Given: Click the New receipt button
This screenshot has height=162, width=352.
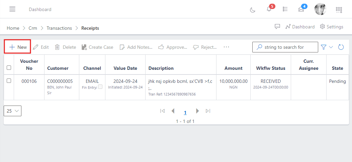Looking at the screenshot, I should (17, 47).
